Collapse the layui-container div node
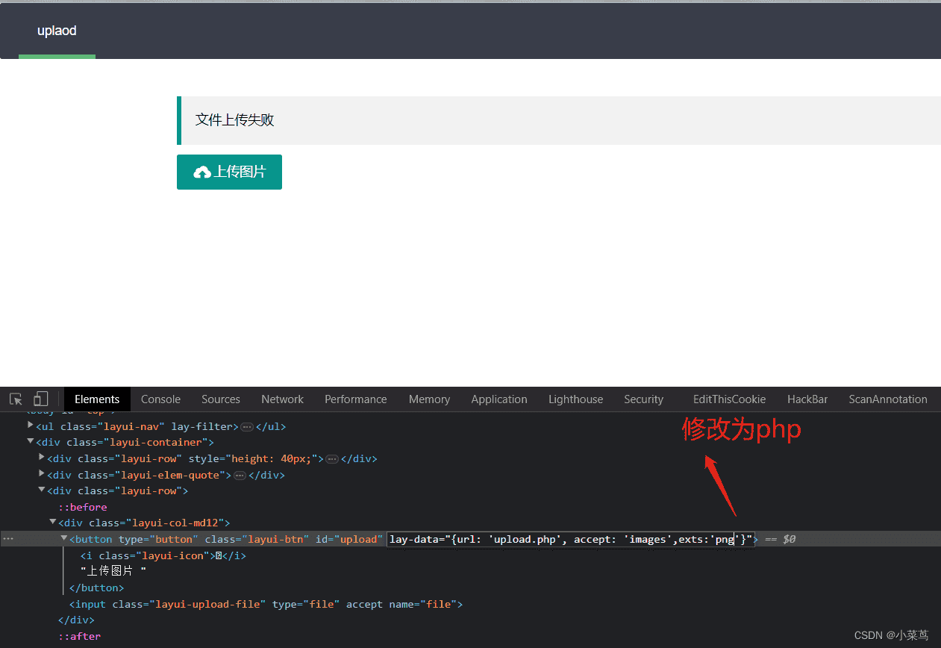Image resolution: width=941 pixels, height=648 pixels. click(31, 441)
